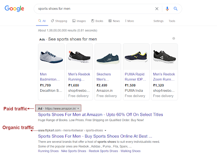217x156 pixels.
Task: Click the ₹2,499 price on the Amazon.in card
Action: coord(102,85)
